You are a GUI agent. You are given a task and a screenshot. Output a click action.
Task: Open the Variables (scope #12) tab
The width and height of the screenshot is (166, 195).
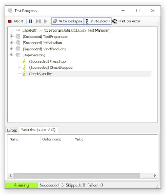[38, 130]
